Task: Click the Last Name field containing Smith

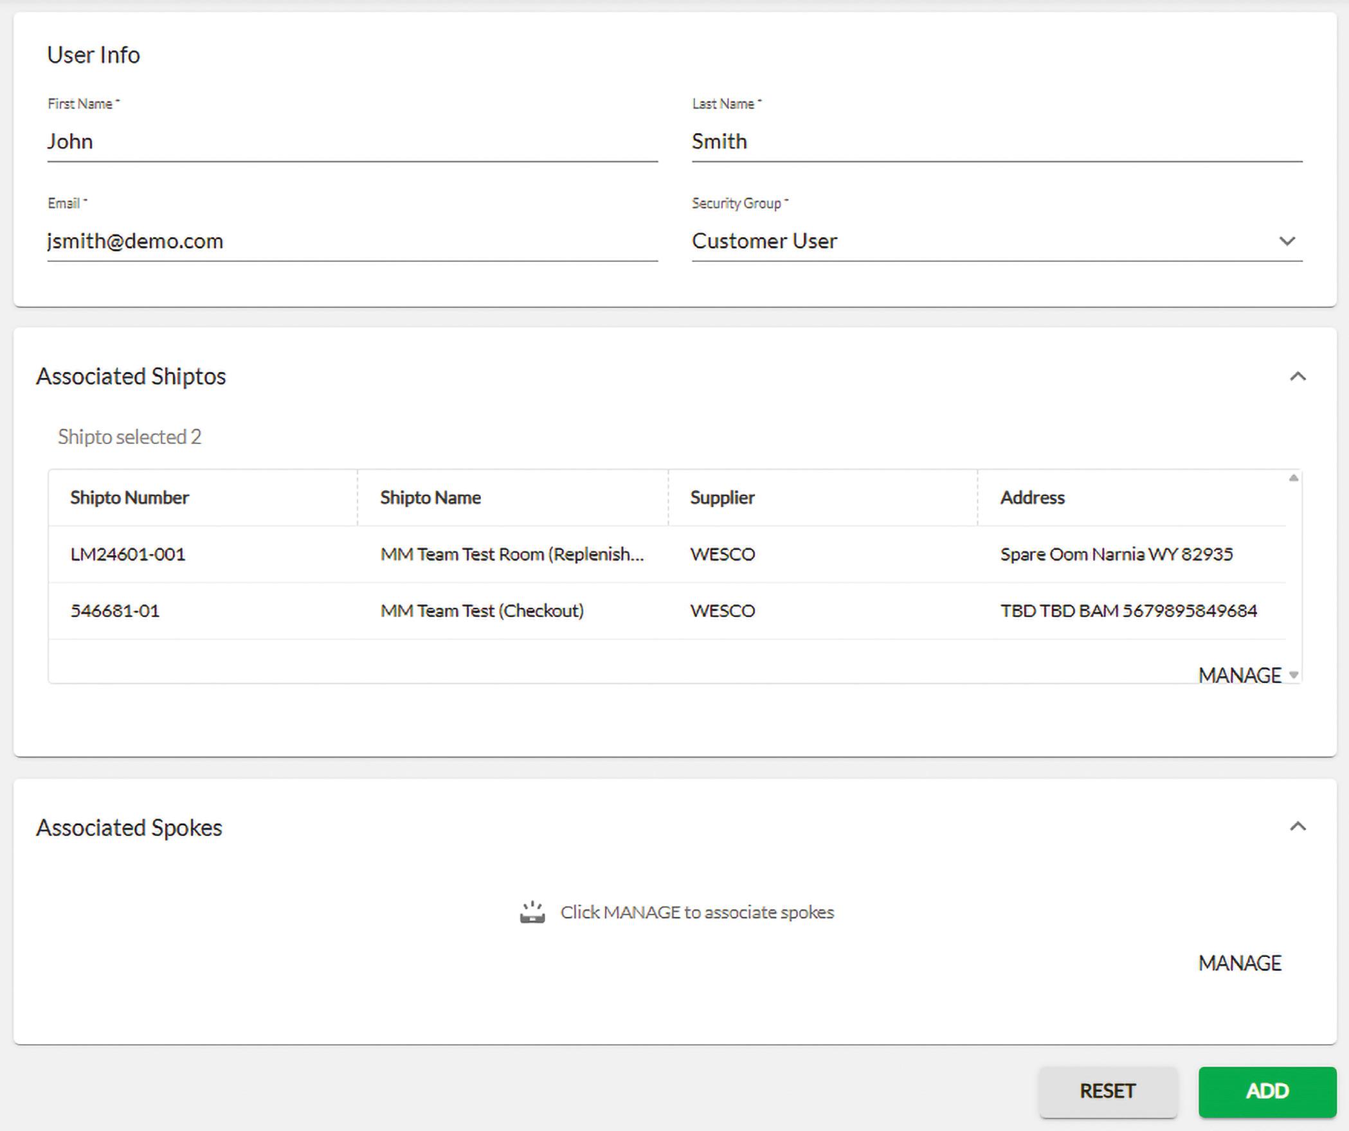Action: [996, 141]
